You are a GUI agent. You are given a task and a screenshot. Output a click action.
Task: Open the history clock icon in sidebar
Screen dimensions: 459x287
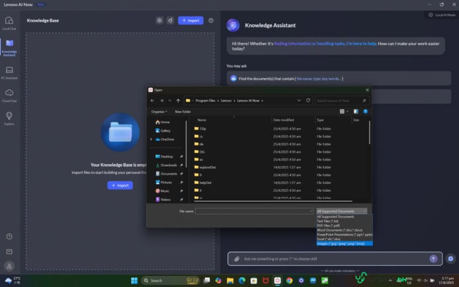tap(9, 236)
